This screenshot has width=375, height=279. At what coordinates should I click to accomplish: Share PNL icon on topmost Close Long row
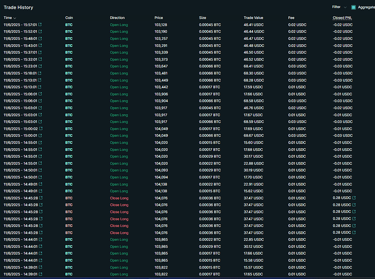(353, 197)
